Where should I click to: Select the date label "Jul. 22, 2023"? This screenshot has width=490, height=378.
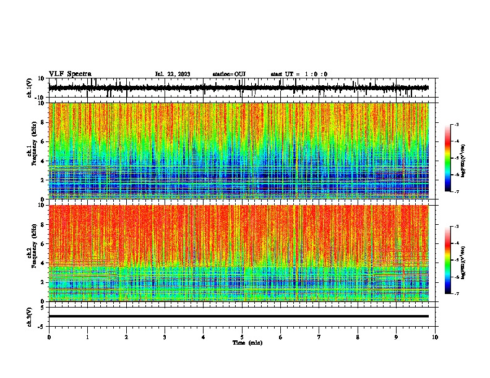point(173,74)
